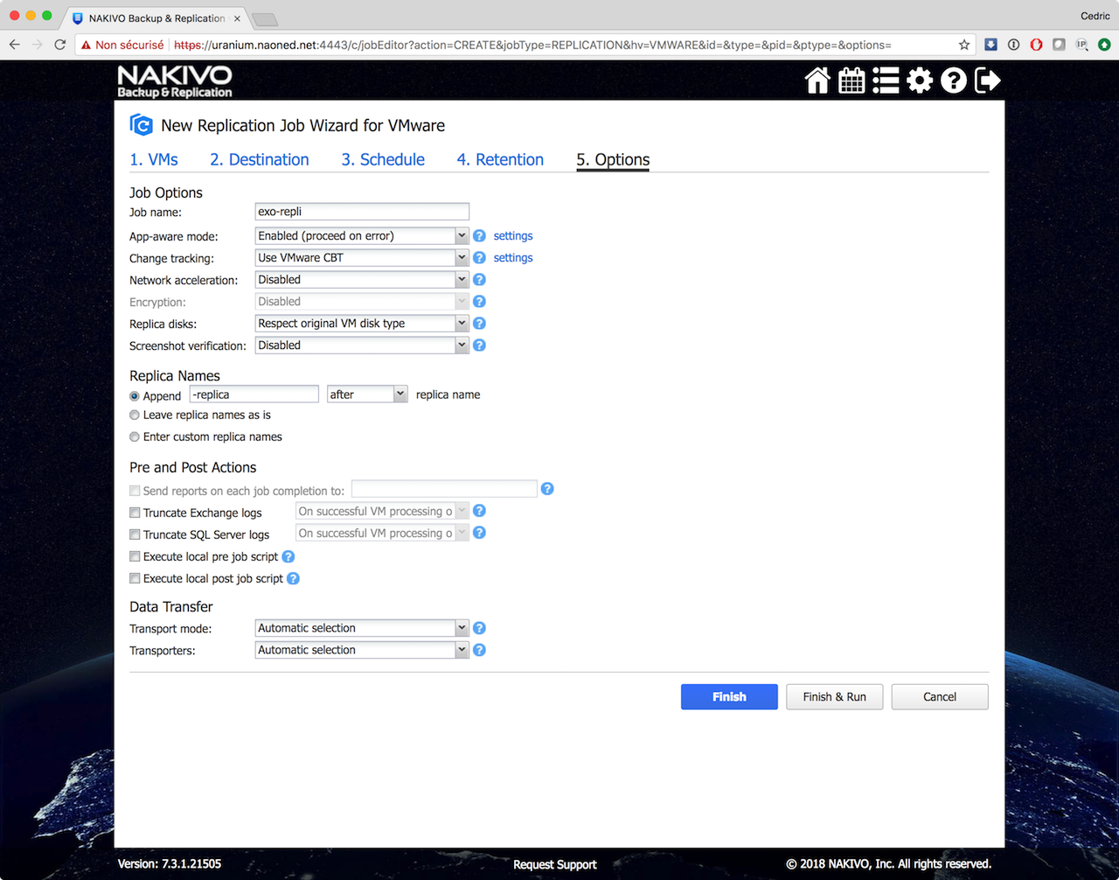The height and width of the screenshot is (880, 1119).
Task: Click the Job name input field
Action: [x=362, y=212]
